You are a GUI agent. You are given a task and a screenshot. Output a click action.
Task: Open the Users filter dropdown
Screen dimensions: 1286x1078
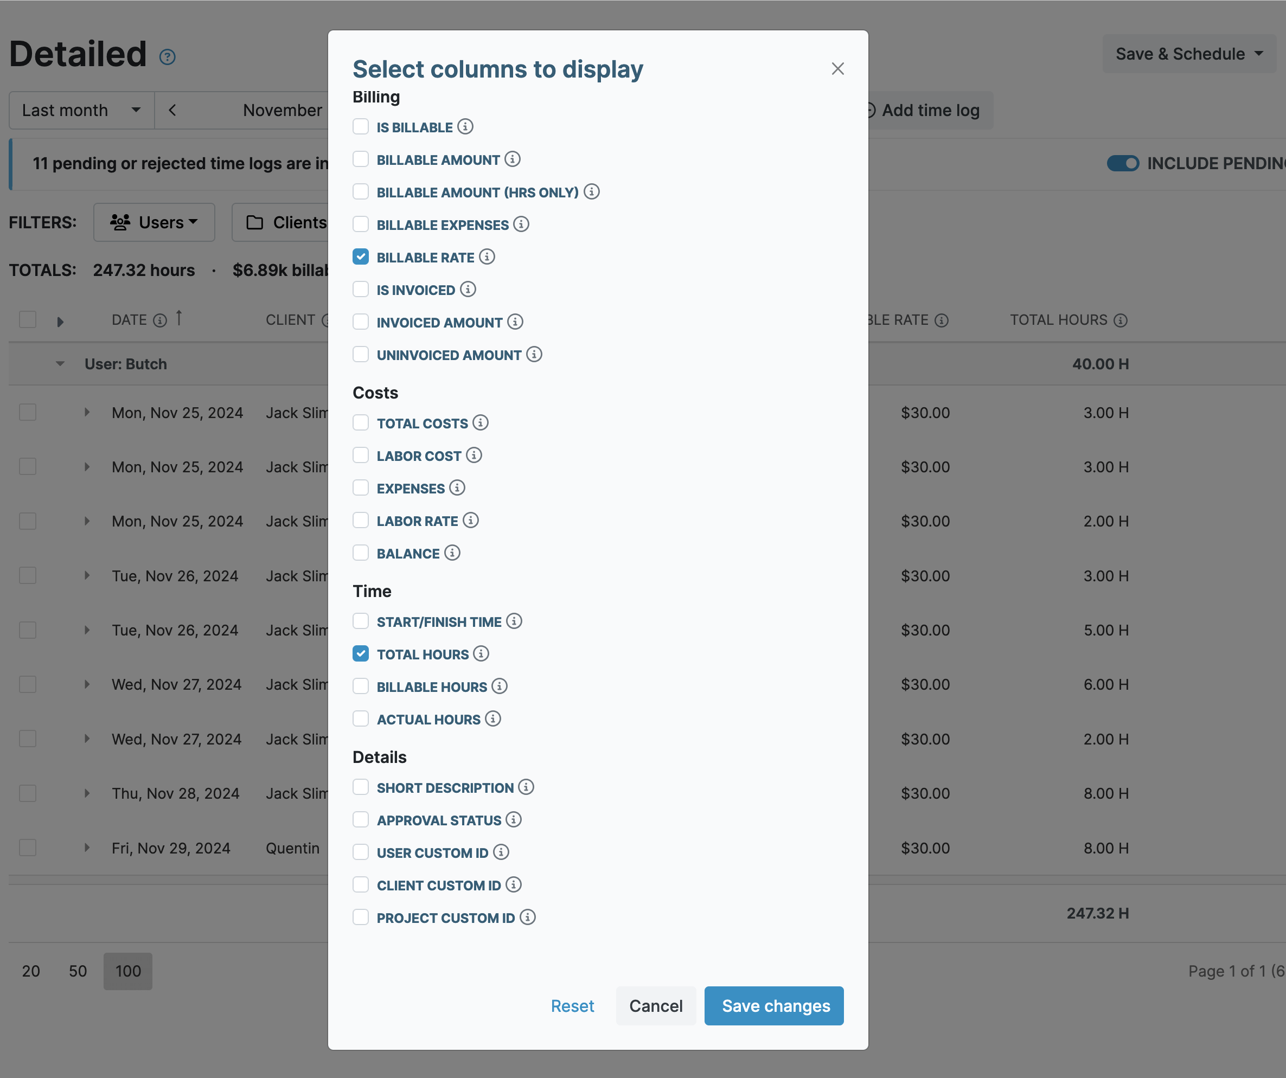(x=153, y=222)
